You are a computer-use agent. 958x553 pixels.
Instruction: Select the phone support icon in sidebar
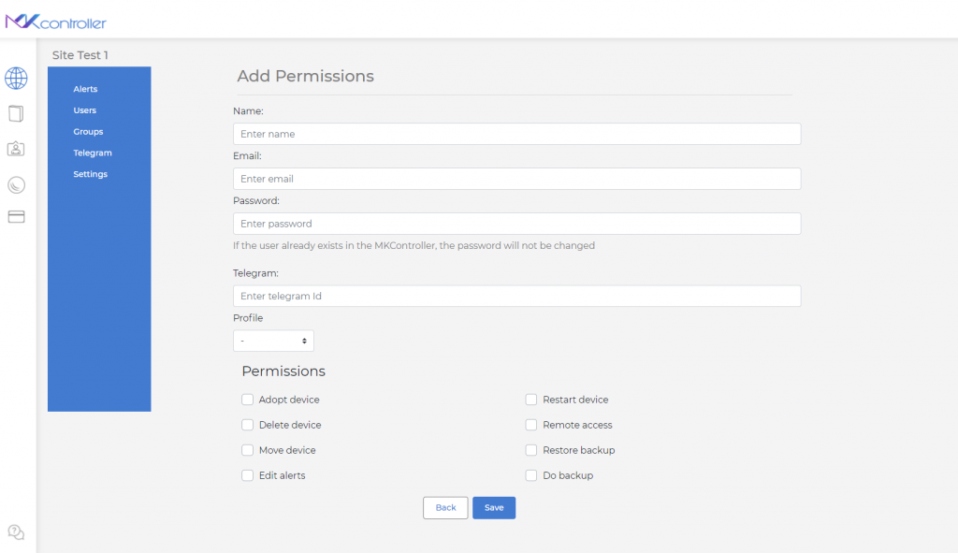tap(16, 183)
